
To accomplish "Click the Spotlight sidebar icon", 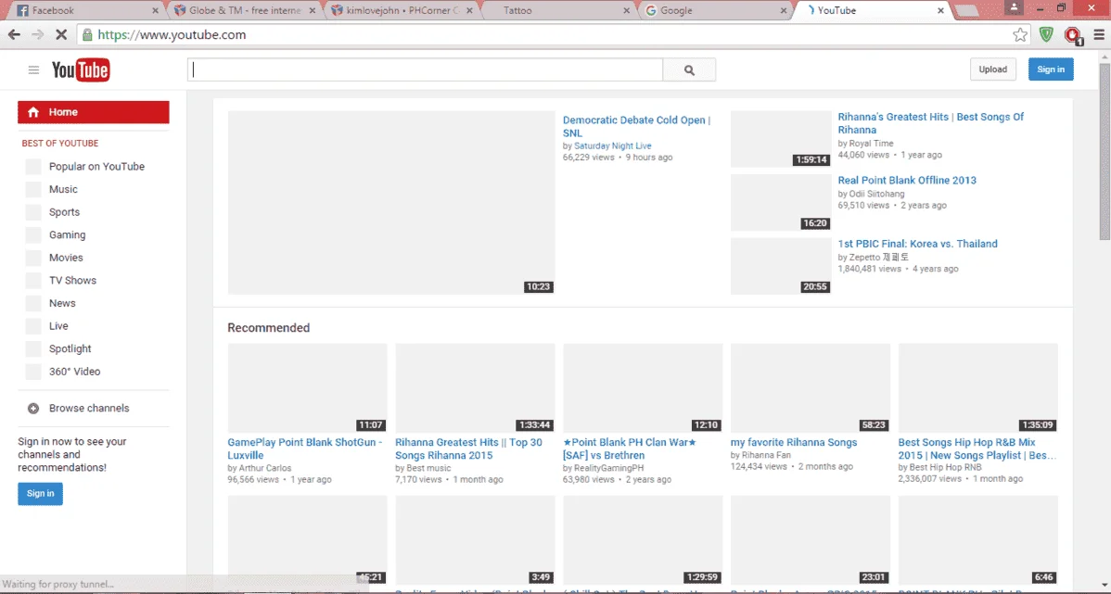I will [33, 348].
